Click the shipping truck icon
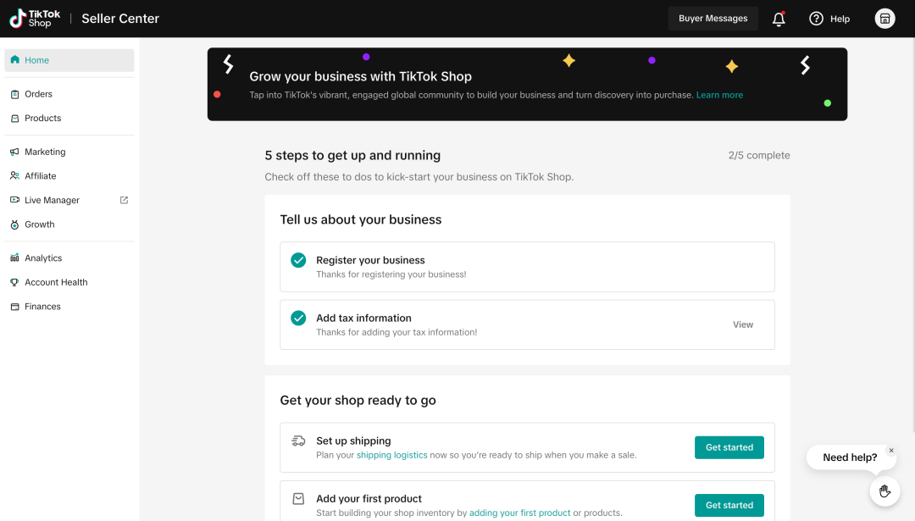Screen dimensions: 915x521 (x=298, y=441)
